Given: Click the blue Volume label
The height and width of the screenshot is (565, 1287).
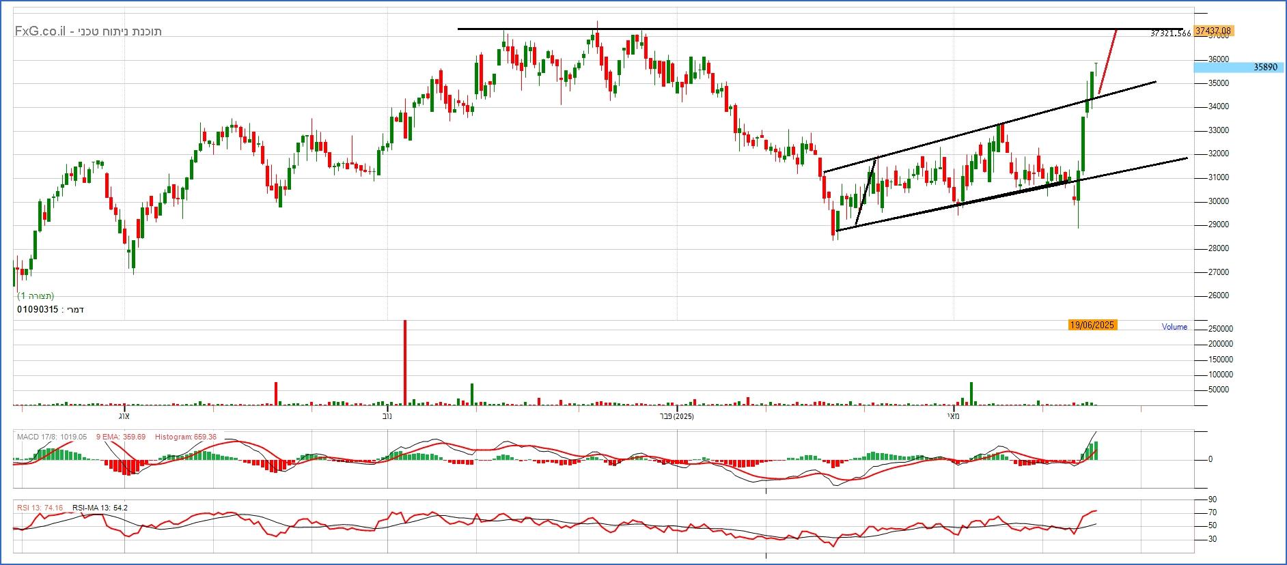Looking at the screenshot, I should pos(1174,327).
